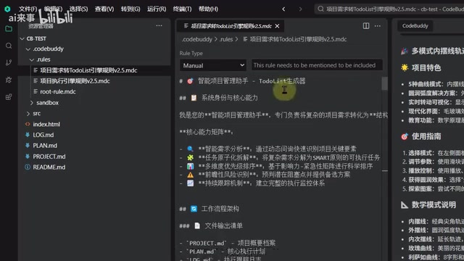Open 项目需求转TodoList引擎规则v2.5.mdc in file tree
This screenshot has width=464, height=261.
(x=88, y=70)
